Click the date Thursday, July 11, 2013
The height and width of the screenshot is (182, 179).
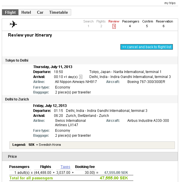click(x=53, y=67)
